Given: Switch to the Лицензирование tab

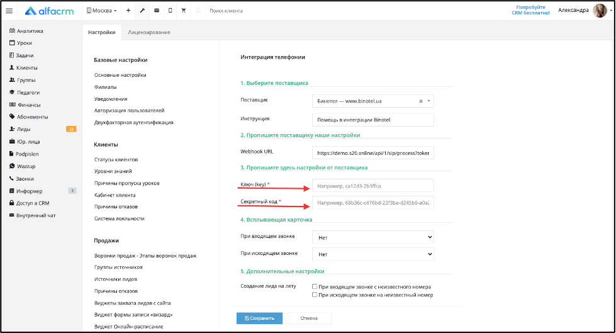Looking at the screenshot, I should (x=149, y=32).
